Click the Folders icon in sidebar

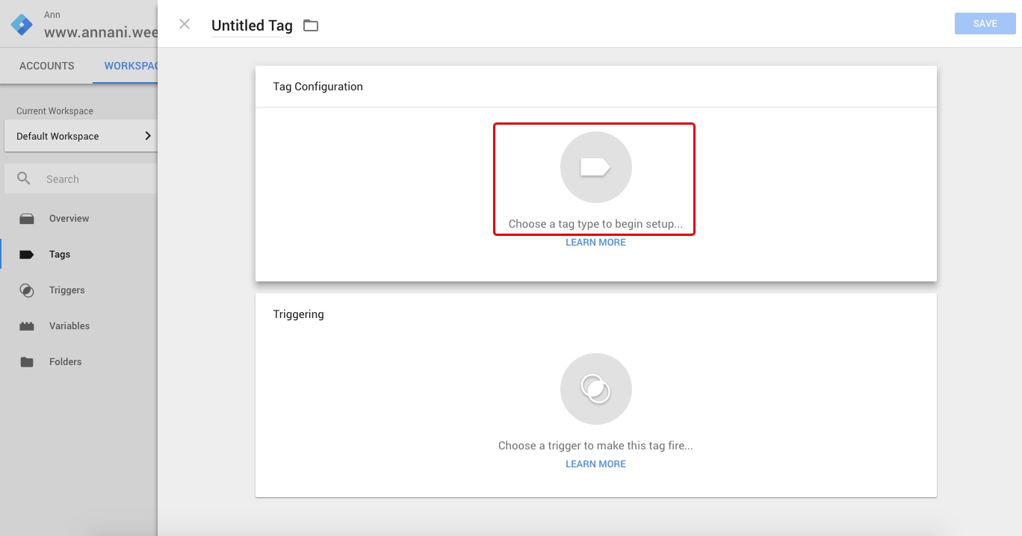tap(27, 362)
